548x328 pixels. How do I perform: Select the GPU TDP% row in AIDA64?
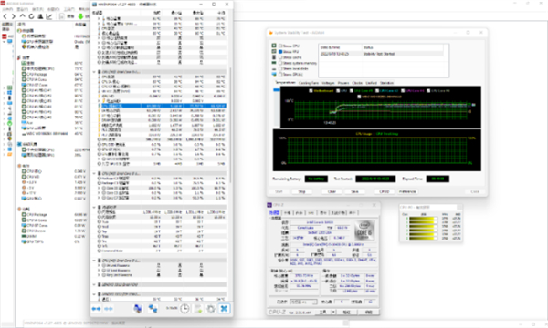click(x=52, y=241)
